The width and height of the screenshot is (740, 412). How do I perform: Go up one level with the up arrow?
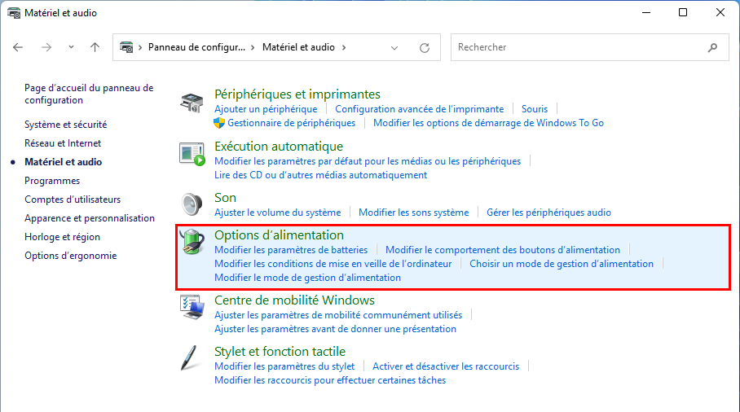pos(95,47)
